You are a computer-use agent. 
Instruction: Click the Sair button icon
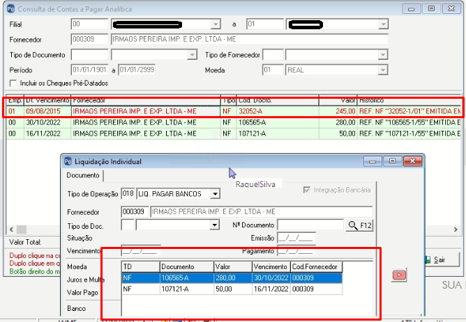428,260
